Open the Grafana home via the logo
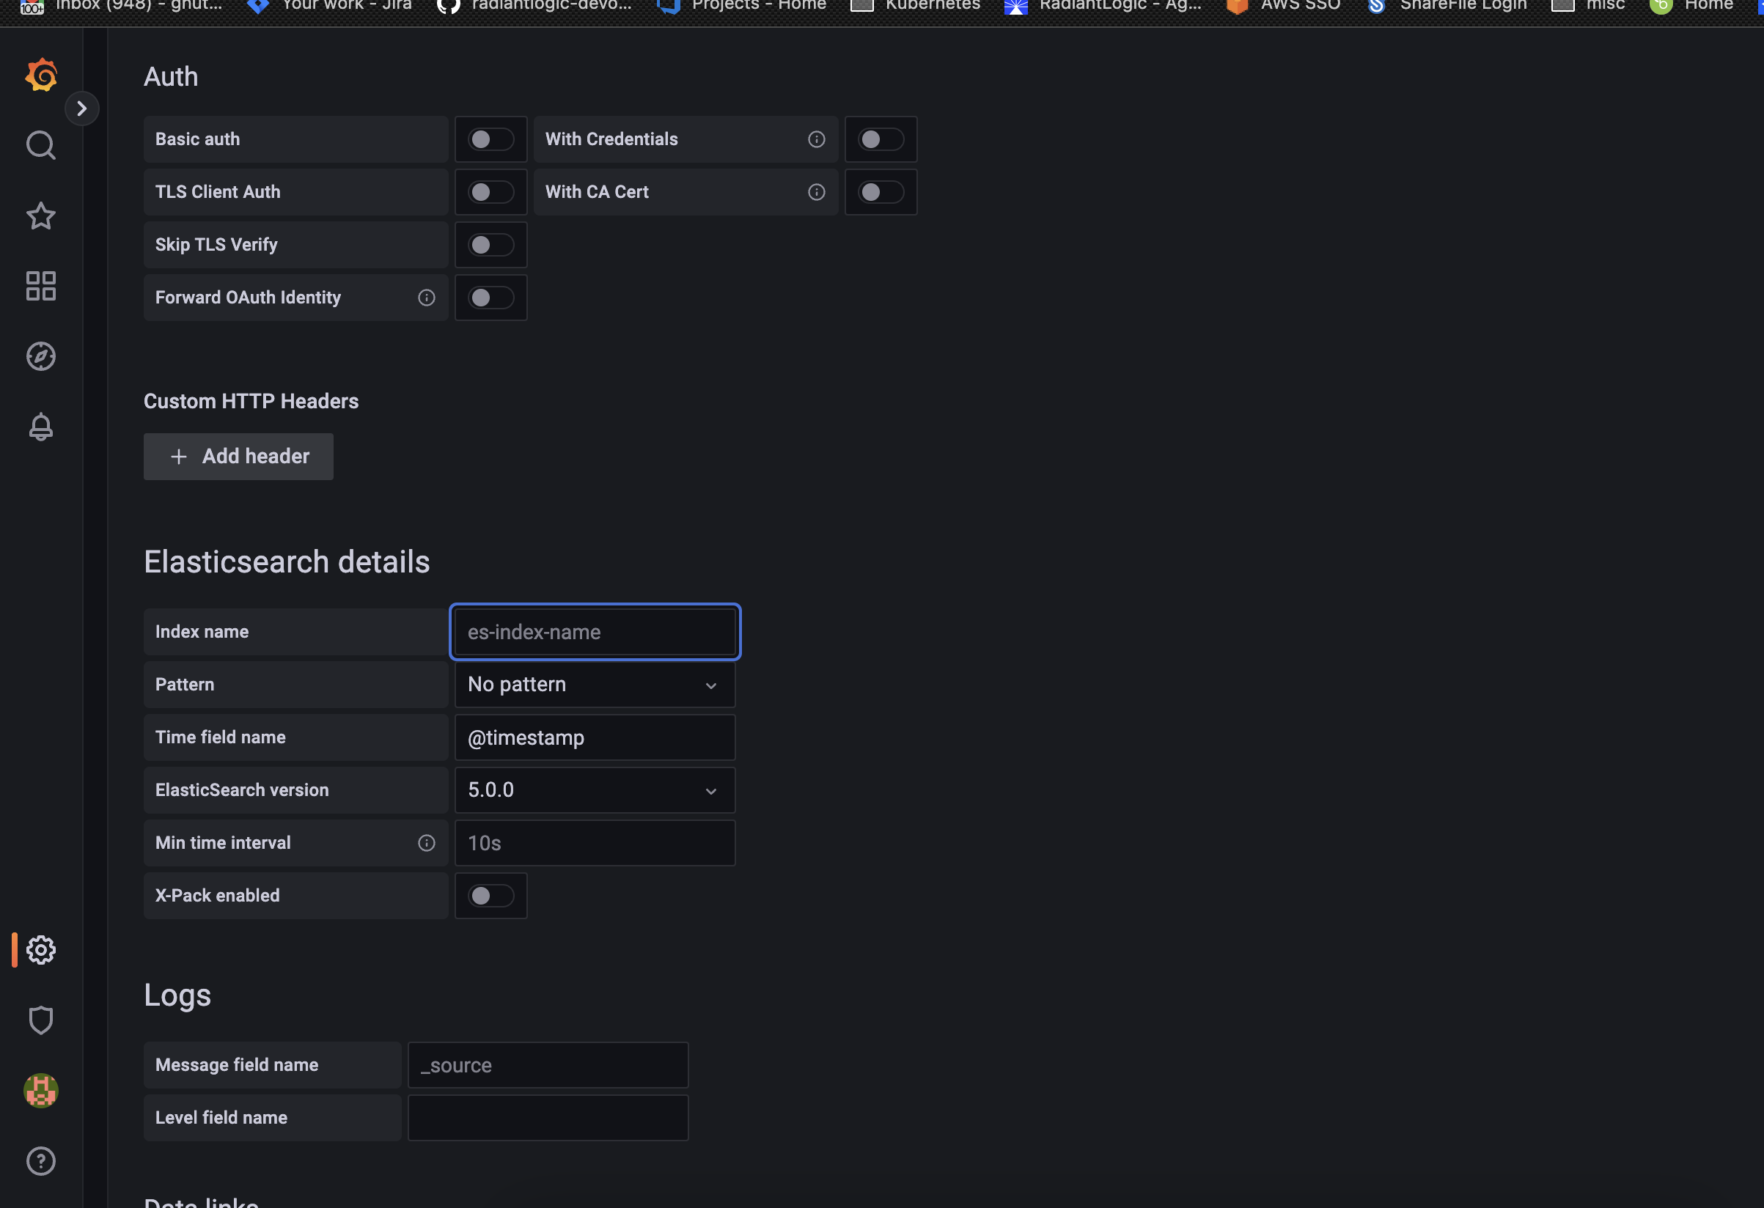This screenshot has width=1764, height=1208. 41,74
